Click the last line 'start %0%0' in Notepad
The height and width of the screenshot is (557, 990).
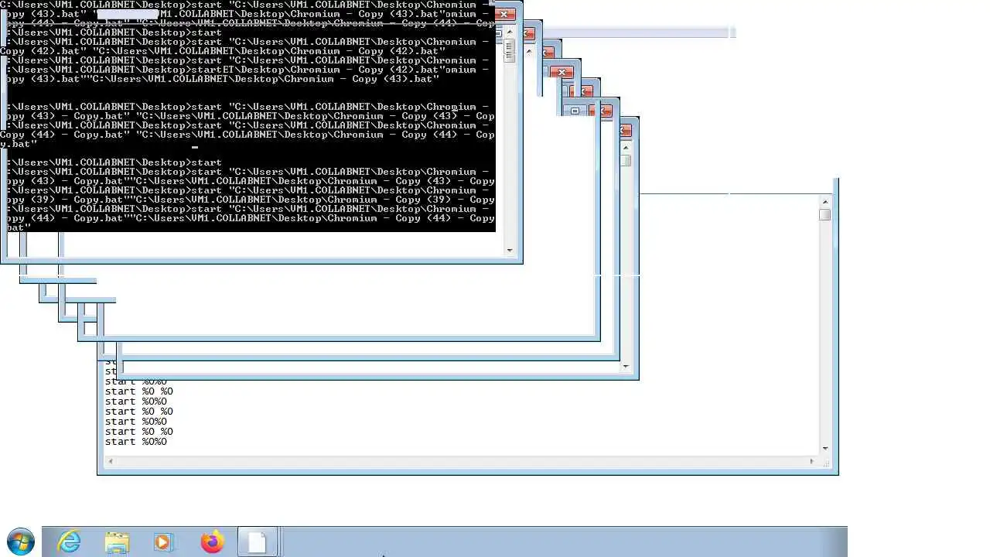tap(136, 442)
